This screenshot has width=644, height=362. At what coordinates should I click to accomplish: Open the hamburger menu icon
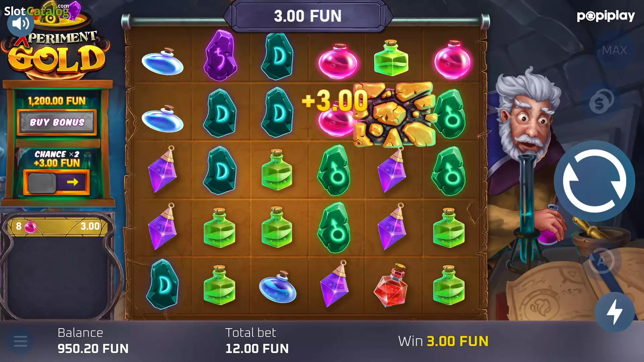click(x=20, y=342)
